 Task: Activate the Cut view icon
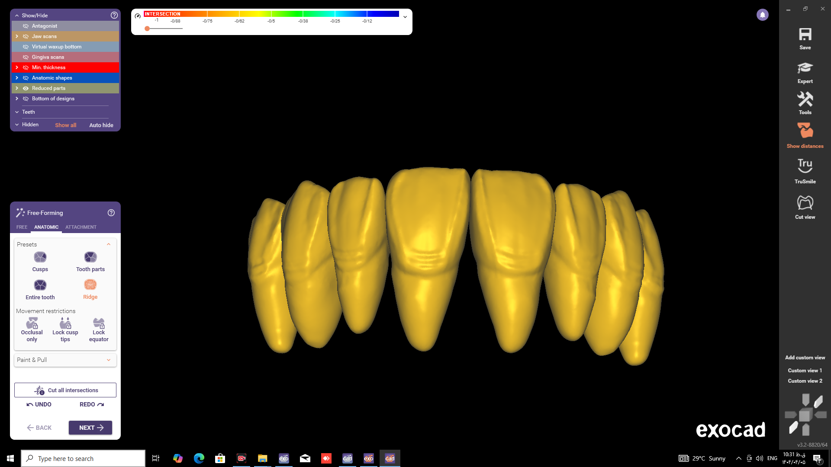(x=805, y=202)
